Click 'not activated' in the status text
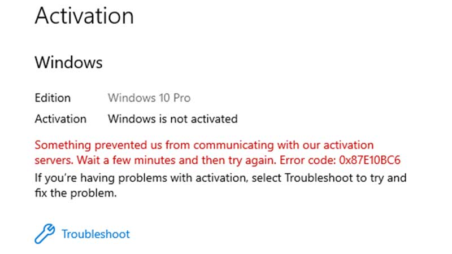 pos(209,119)
